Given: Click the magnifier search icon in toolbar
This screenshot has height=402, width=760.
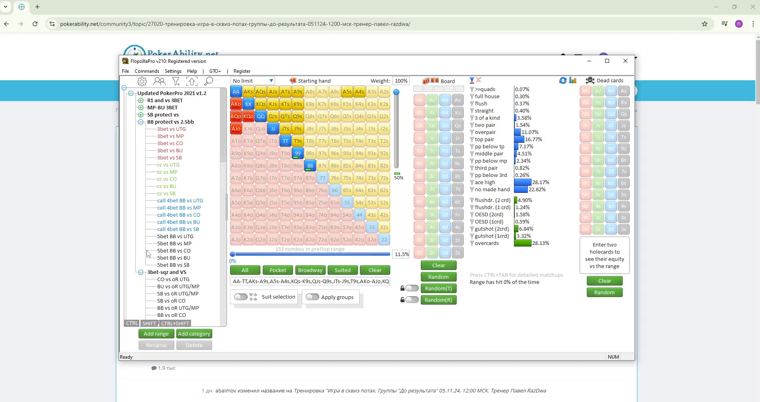Looking at the screenshot, I should [x=208, y=82].
